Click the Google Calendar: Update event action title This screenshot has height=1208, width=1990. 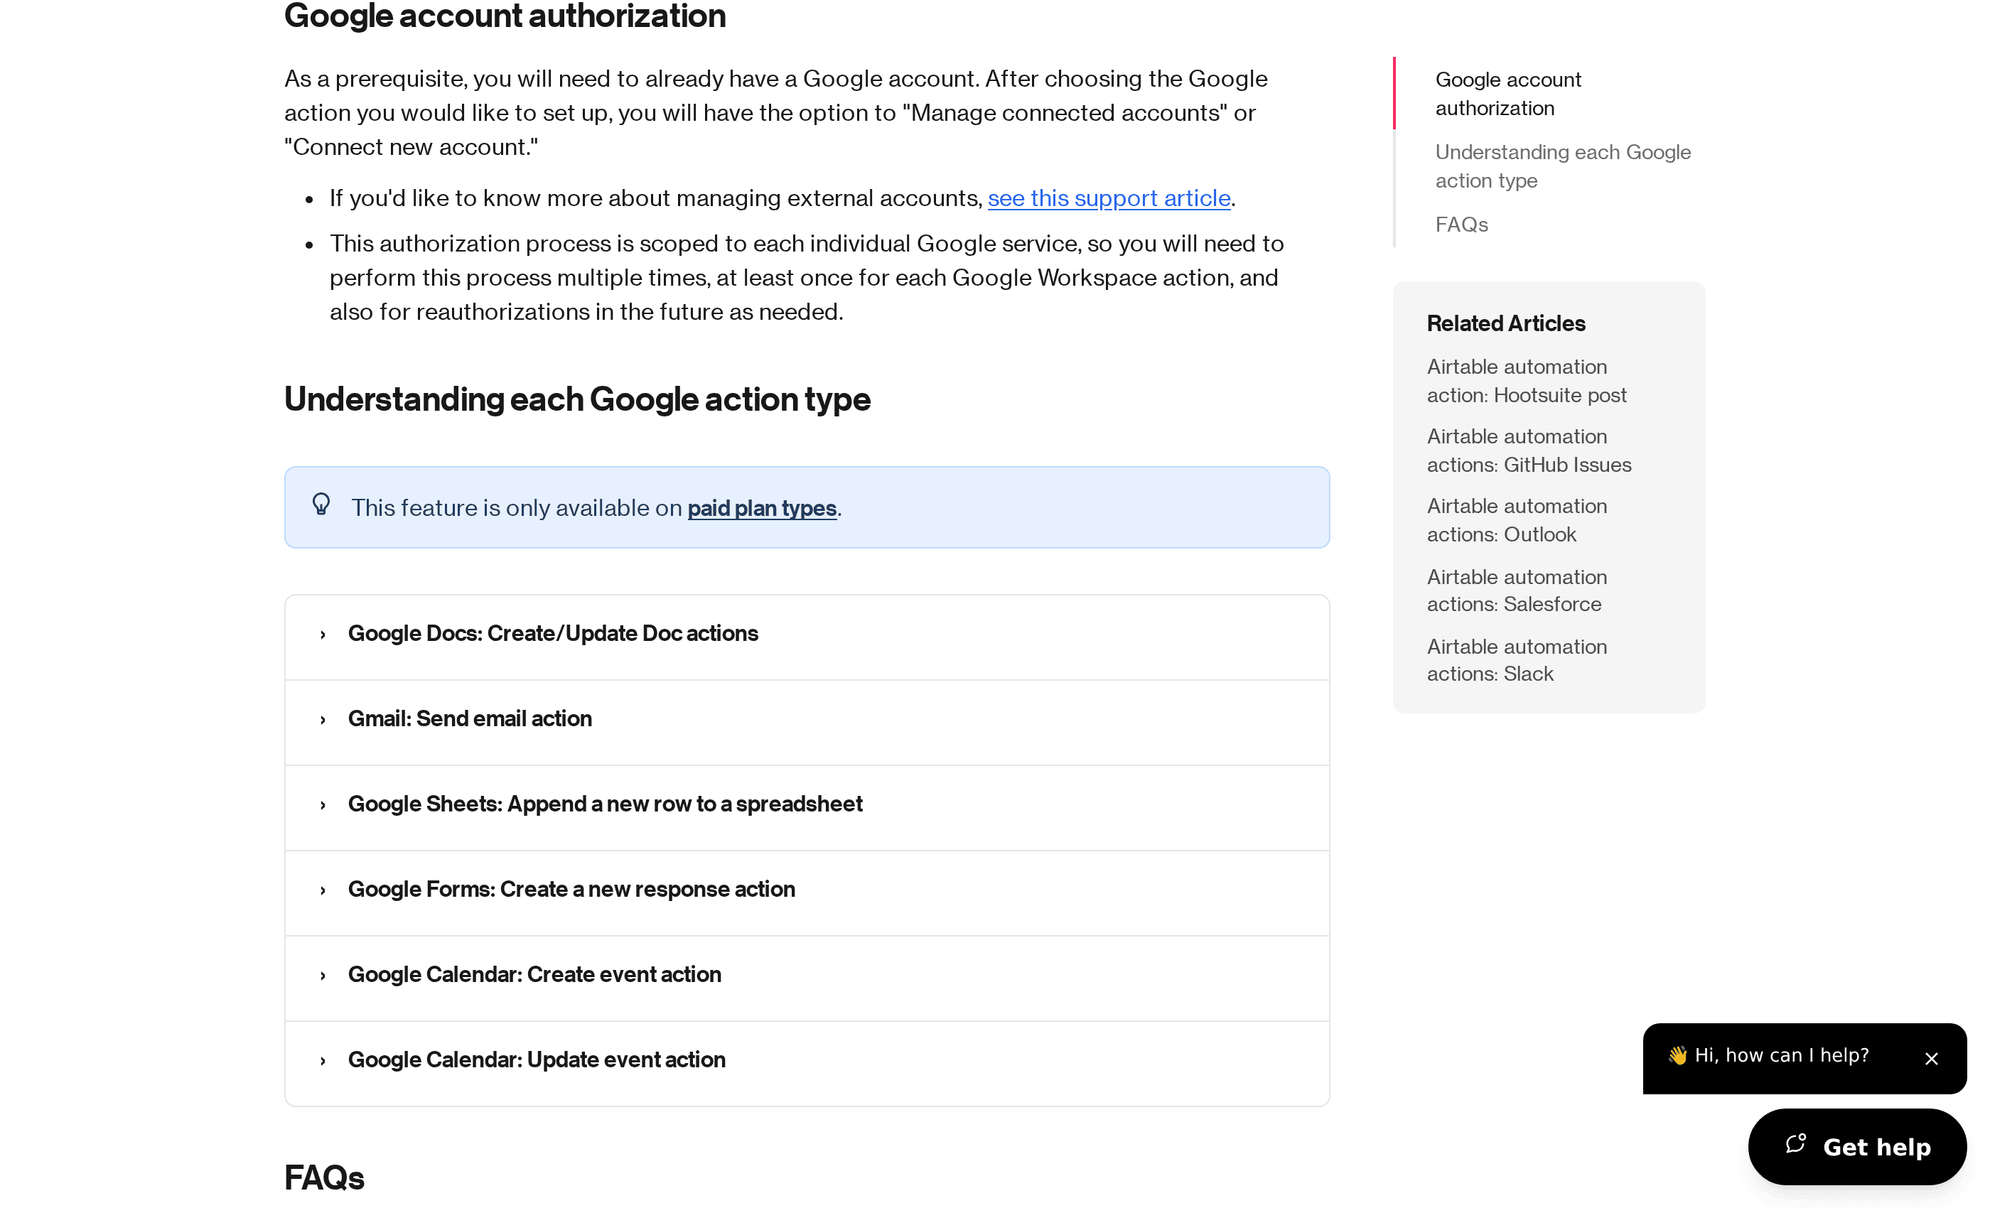[537, 1059]
